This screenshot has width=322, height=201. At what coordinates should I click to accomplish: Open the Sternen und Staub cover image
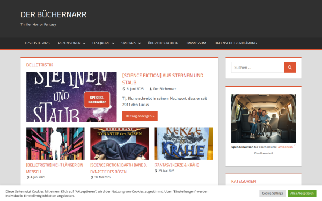tap(71, 97)
